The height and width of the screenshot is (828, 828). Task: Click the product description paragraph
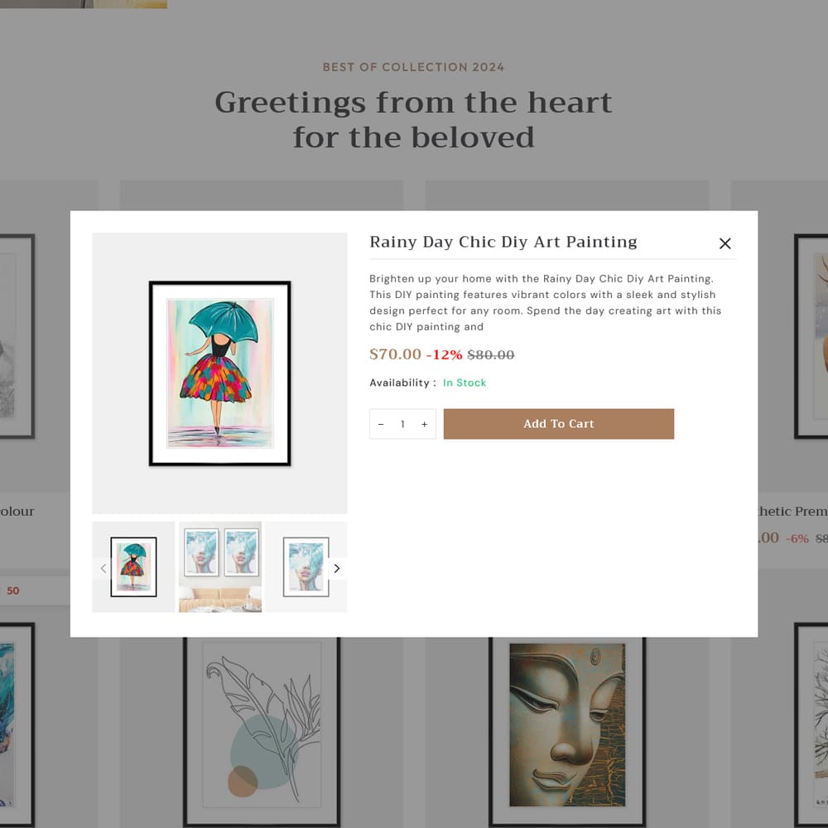pyautogui.click(x=546, y=302)
